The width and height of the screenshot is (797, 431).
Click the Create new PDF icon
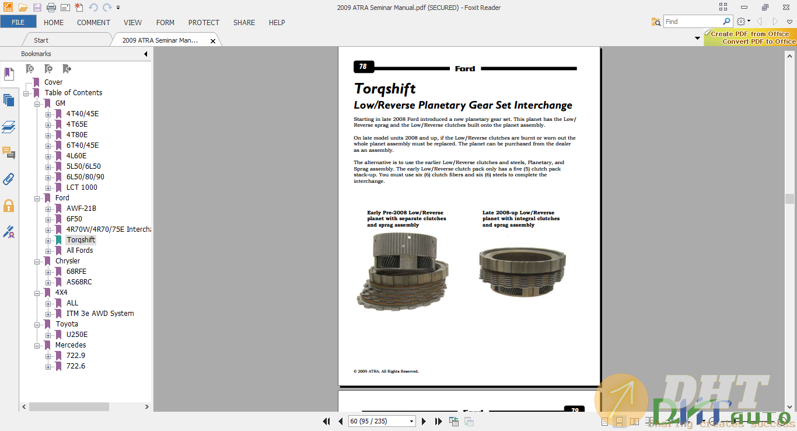79,8
